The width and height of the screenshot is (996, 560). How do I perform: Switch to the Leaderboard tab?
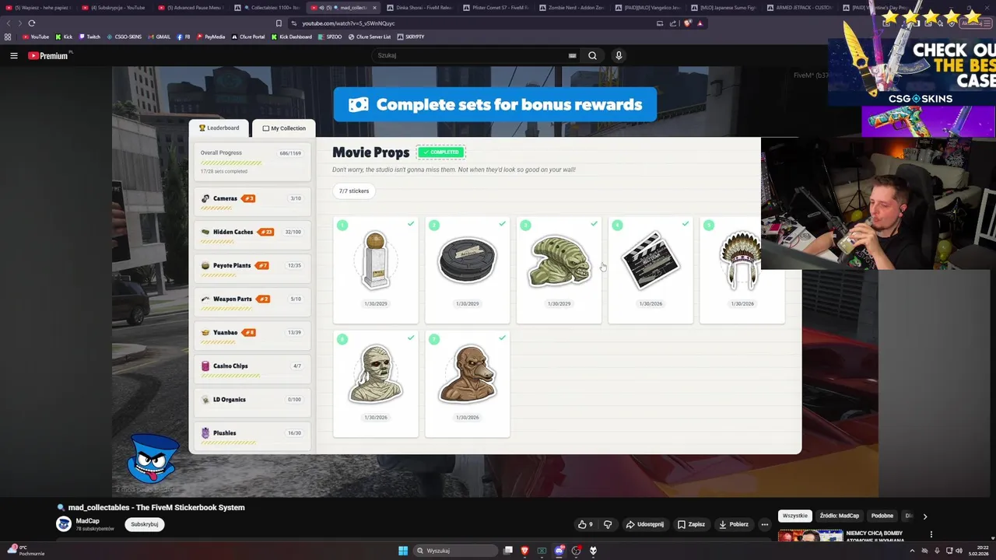click(x=219, y=128)
